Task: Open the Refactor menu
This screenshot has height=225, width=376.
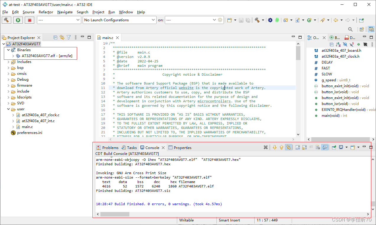Action: click(x=45, y=12)
